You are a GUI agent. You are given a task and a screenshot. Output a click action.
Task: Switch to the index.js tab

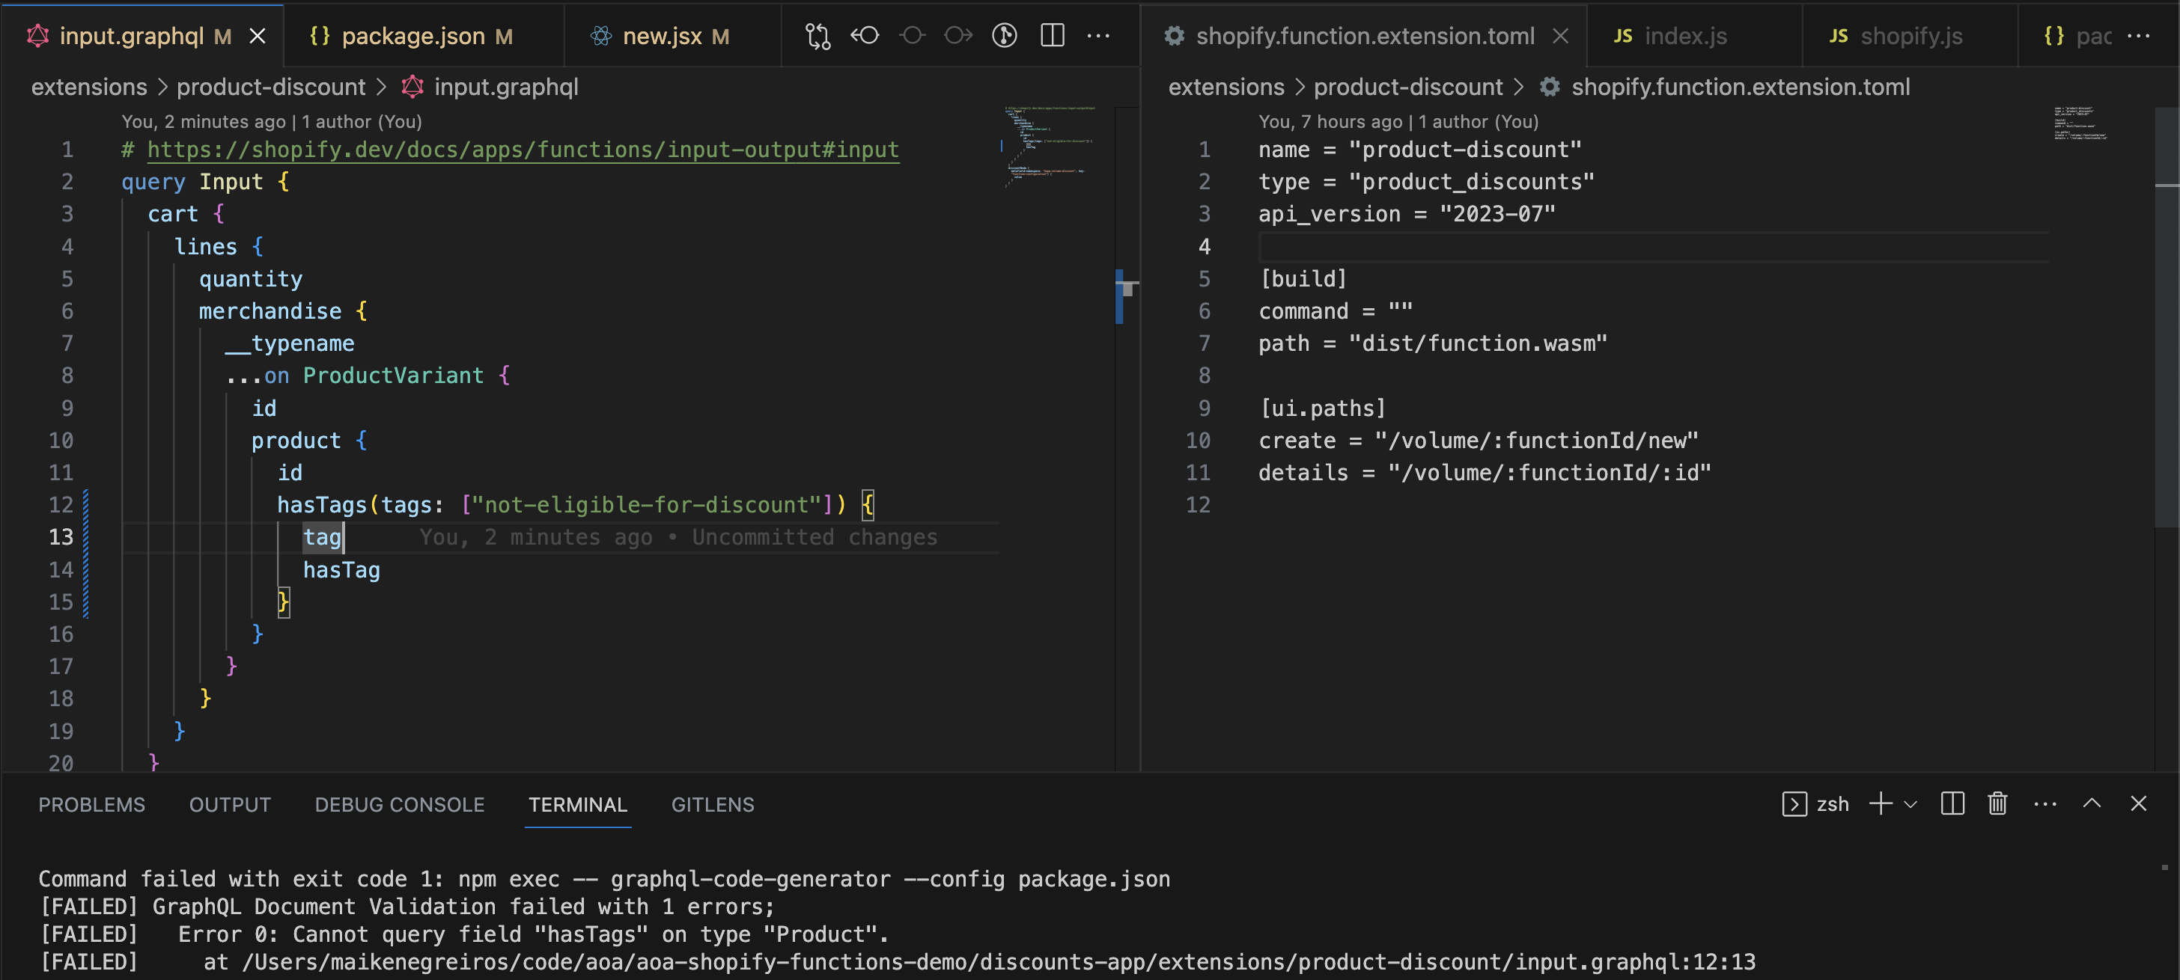pos(1684,37)
